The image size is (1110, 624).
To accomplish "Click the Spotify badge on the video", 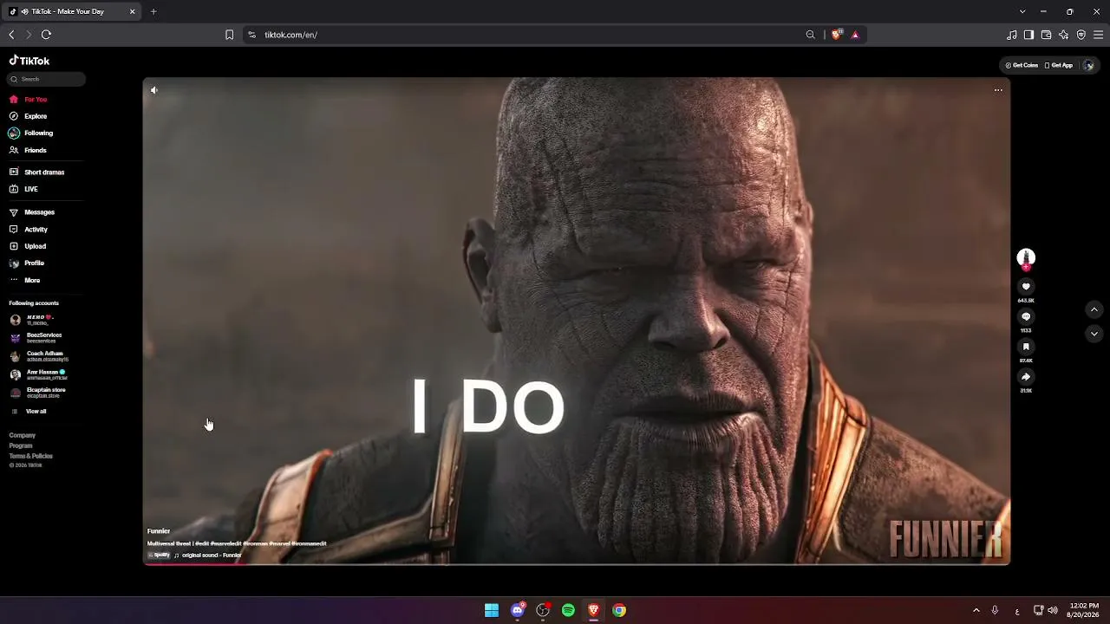I will [159, 556].
